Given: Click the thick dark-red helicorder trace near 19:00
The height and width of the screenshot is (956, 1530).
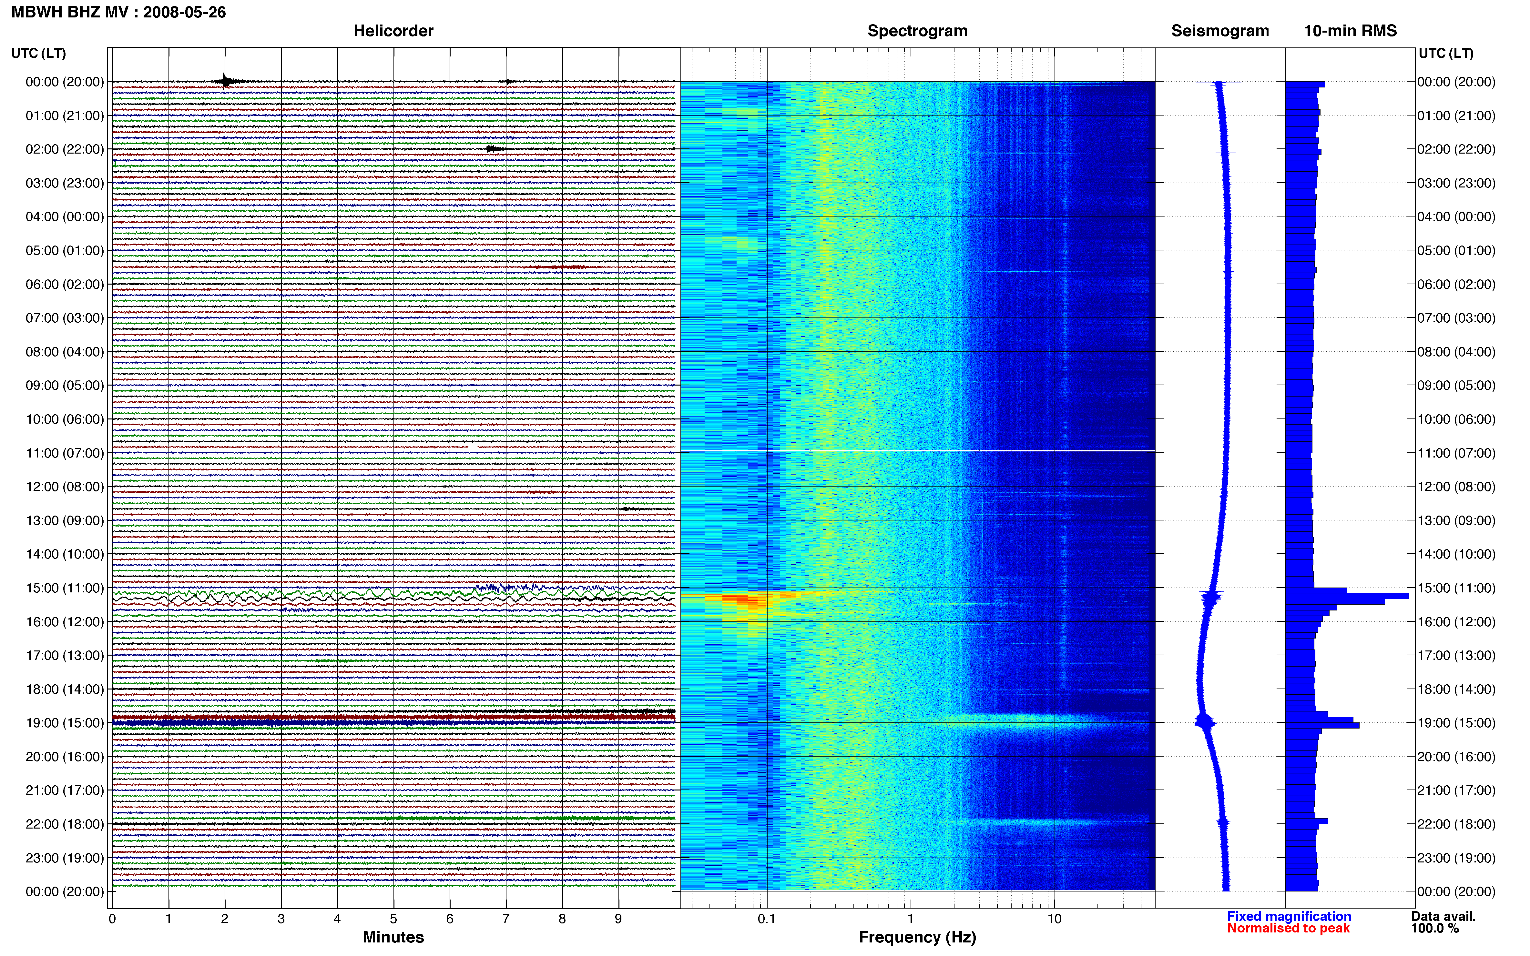Looking at the screenshot, I should click(x=393, y=717).
